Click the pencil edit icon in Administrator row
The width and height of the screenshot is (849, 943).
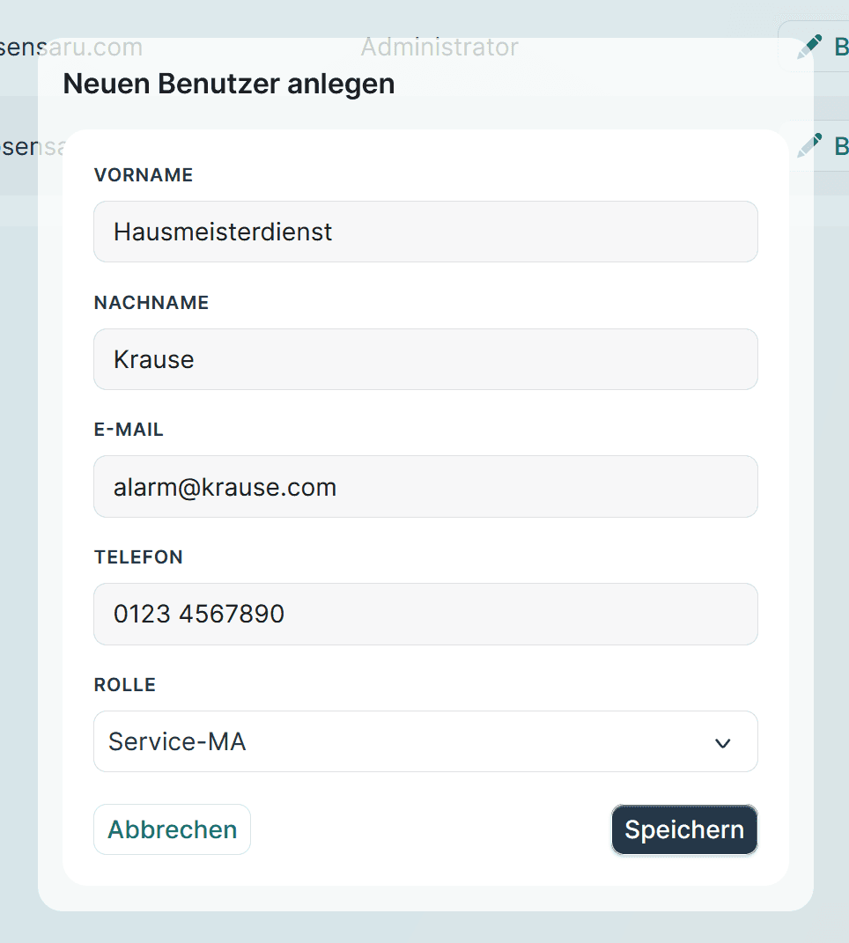[809, 47]
